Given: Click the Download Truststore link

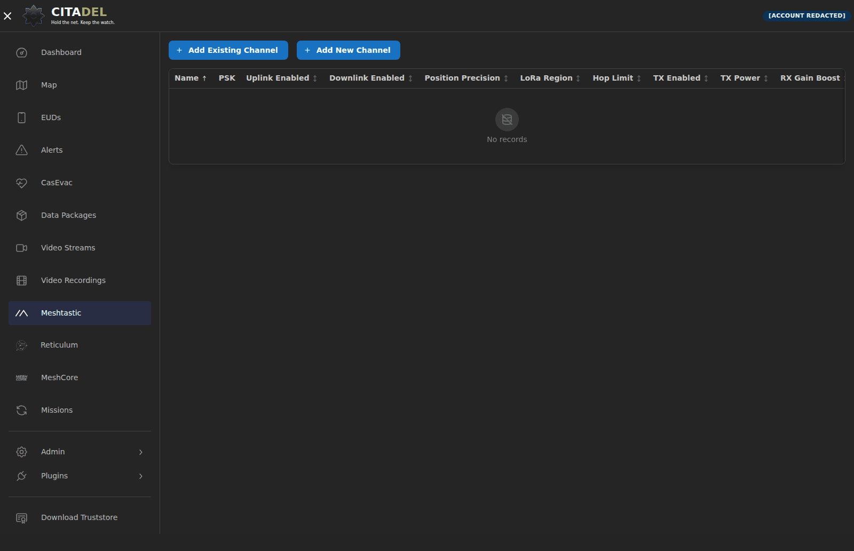Looking at the screenshot, I should point(80,517).
